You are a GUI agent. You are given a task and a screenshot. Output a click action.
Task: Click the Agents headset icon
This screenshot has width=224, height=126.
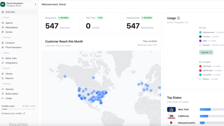2,23
